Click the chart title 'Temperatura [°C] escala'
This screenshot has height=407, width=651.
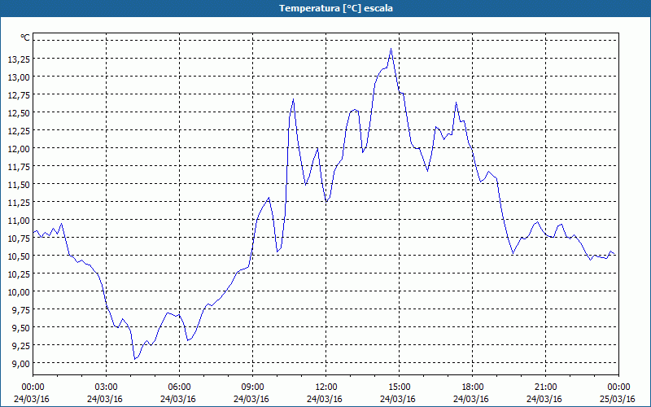[x=336, y=8]
